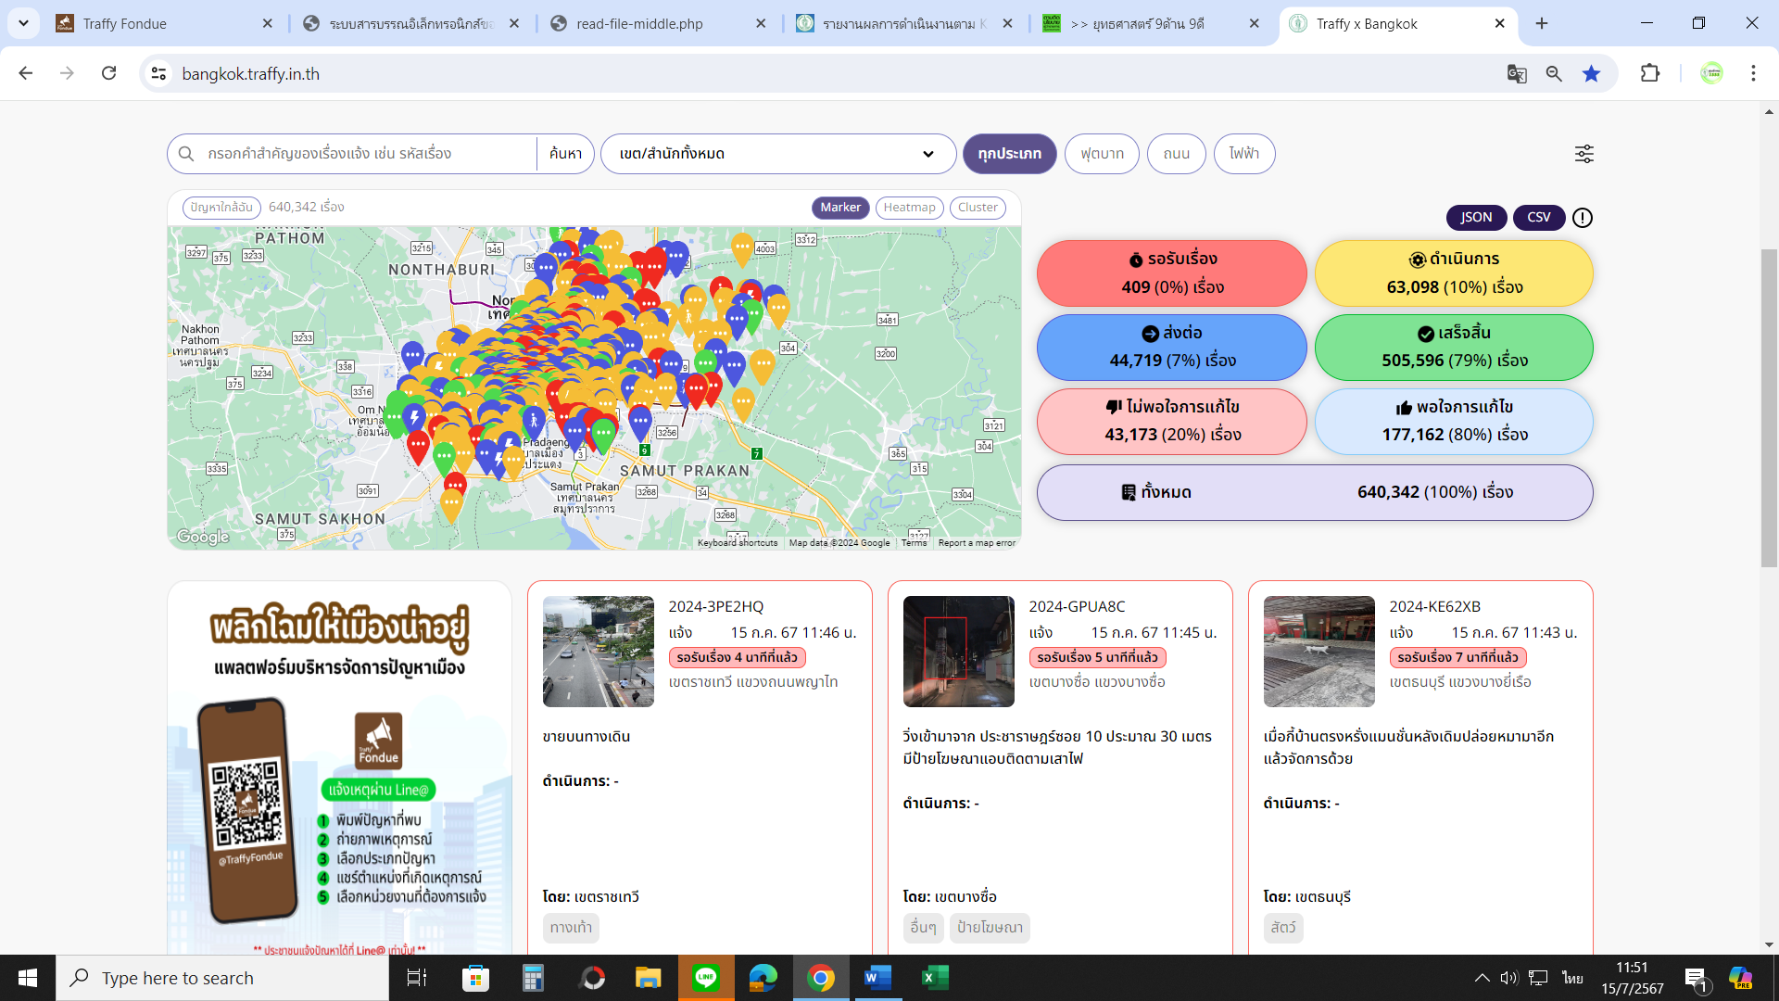This screenshot has width=1779, height=1001.
Task: Open the browser extensions puzzle icon
Action: (1650, 74)
